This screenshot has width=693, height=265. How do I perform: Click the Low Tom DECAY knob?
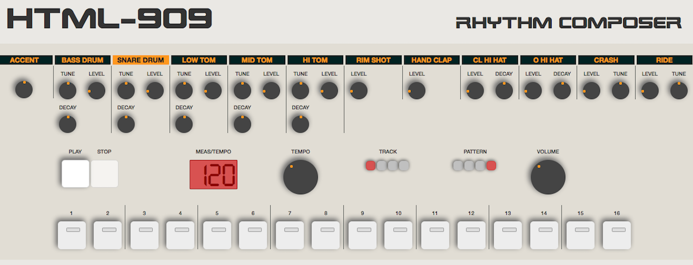tap(184, 124)
